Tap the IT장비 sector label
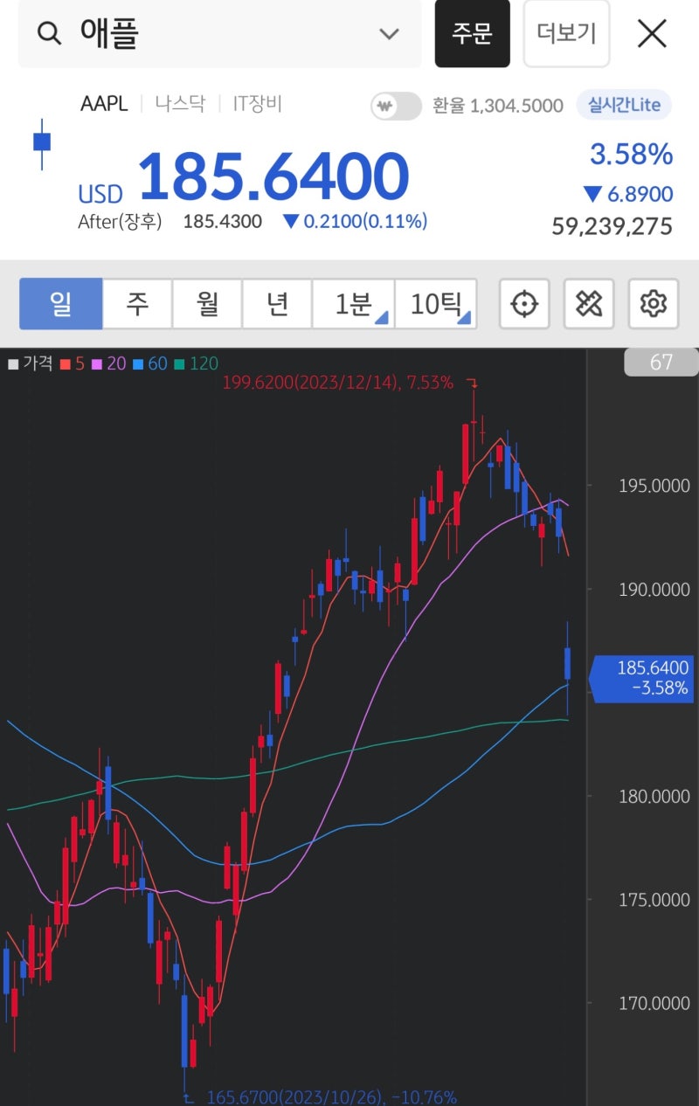Image resolution: width=699 pixels, height=1106 pixels. [x=258, y=104]
